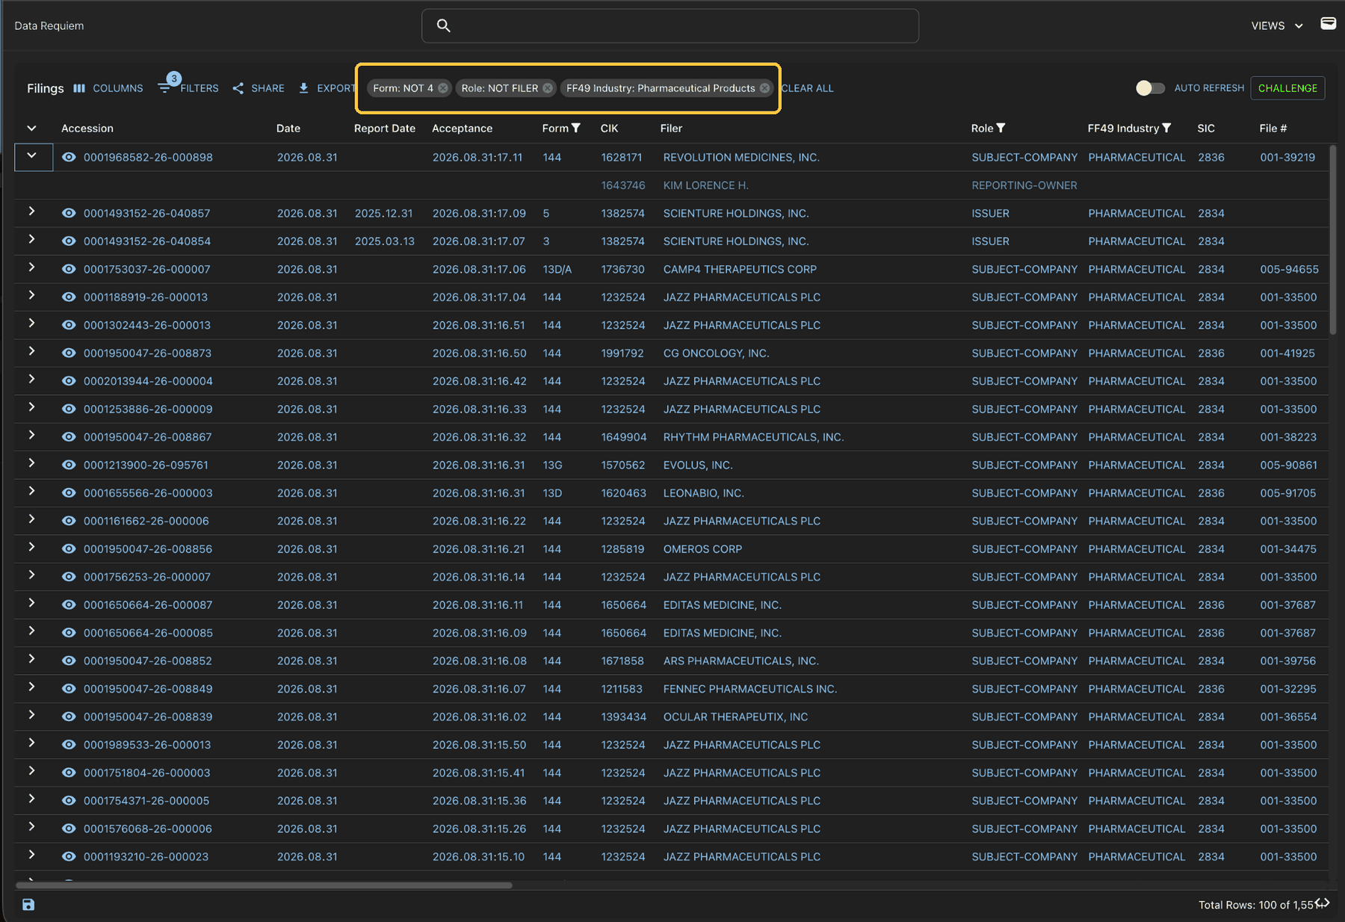Expand row for accession 0001493152-26-040854

click(x=32, y=240)
